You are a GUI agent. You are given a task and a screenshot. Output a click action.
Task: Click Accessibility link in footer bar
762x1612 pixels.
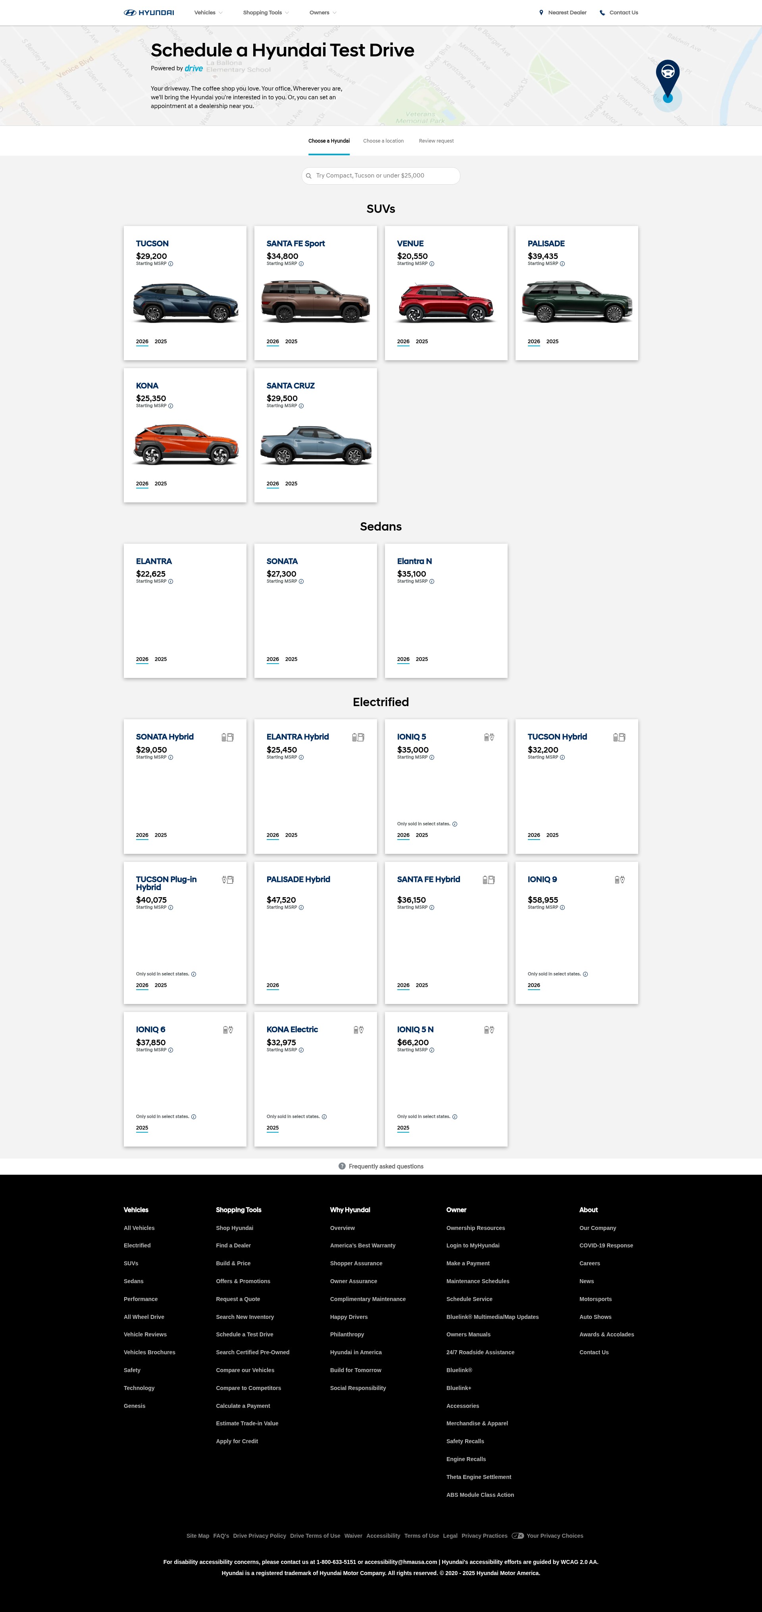pos(383,1536)
